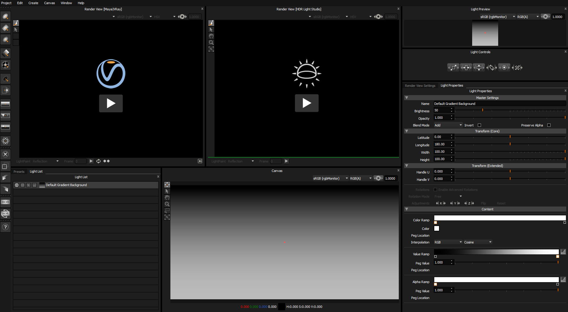This screenshot has width=568, height=312.
Task: Select hand pan tool in HDR Light Studio view
Action: (x=211, y=36)
